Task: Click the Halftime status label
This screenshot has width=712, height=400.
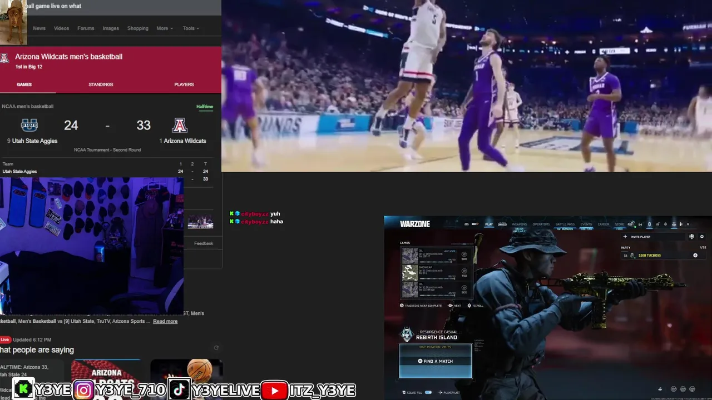Action: tap(205, 107)
